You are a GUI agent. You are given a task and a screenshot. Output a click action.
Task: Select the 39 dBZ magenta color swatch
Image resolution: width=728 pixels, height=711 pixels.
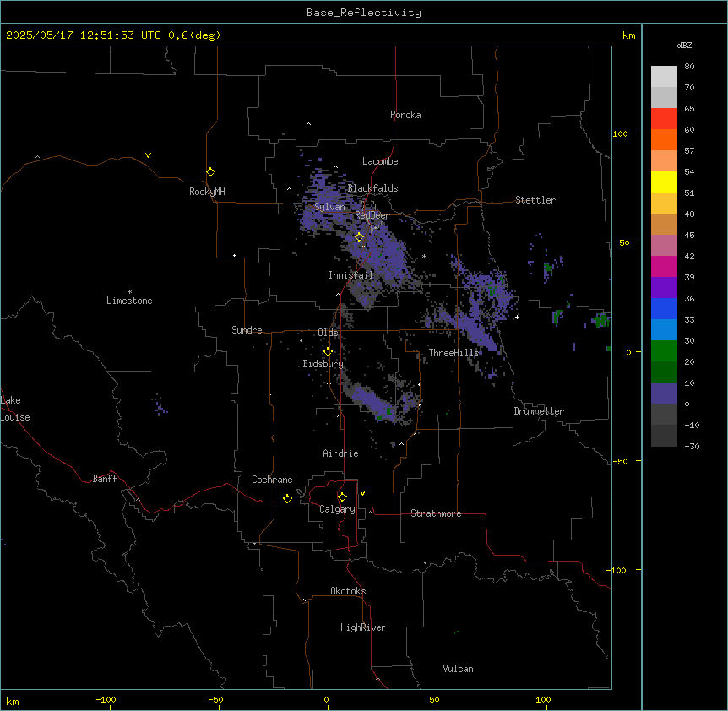(664, 266)
